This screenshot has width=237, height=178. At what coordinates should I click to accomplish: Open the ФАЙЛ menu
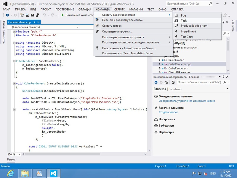[7, 9]
